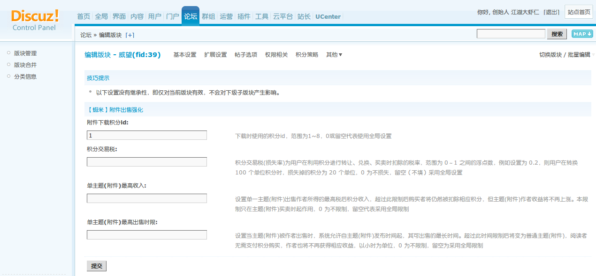Open the 基本设置 sub-tab
596x276 pixels.
coord(185,55)
